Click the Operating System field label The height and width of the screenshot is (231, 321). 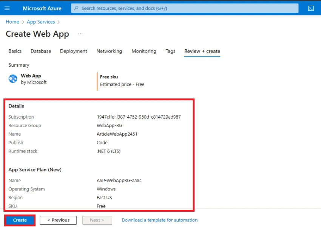[26, 189]
